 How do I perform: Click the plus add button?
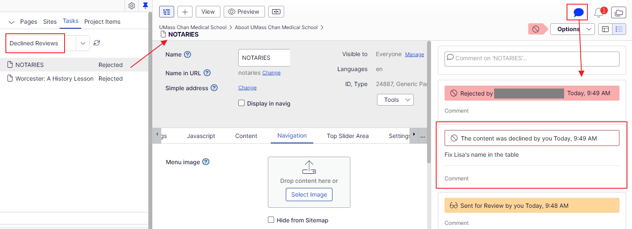tap(185, 12)
